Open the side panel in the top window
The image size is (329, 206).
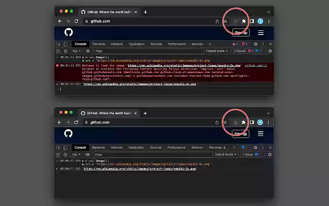point(252,21)
